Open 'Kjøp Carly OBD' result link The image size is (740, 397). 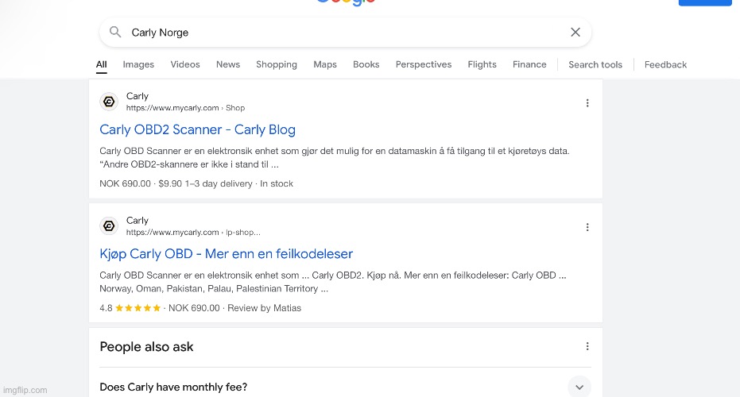pyautogui.click(x=226, y=254)
